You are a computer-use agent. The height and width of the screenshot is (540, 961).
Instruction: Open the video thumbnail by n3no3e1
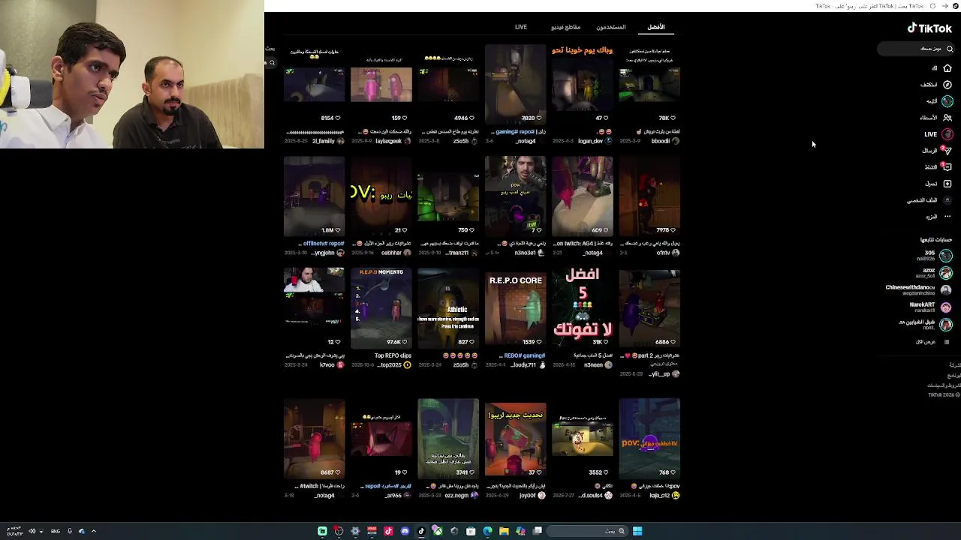[516, 197]
